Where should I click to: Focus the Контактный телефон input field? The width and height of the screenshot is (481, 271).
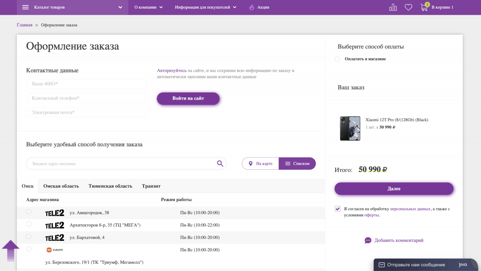87,98
